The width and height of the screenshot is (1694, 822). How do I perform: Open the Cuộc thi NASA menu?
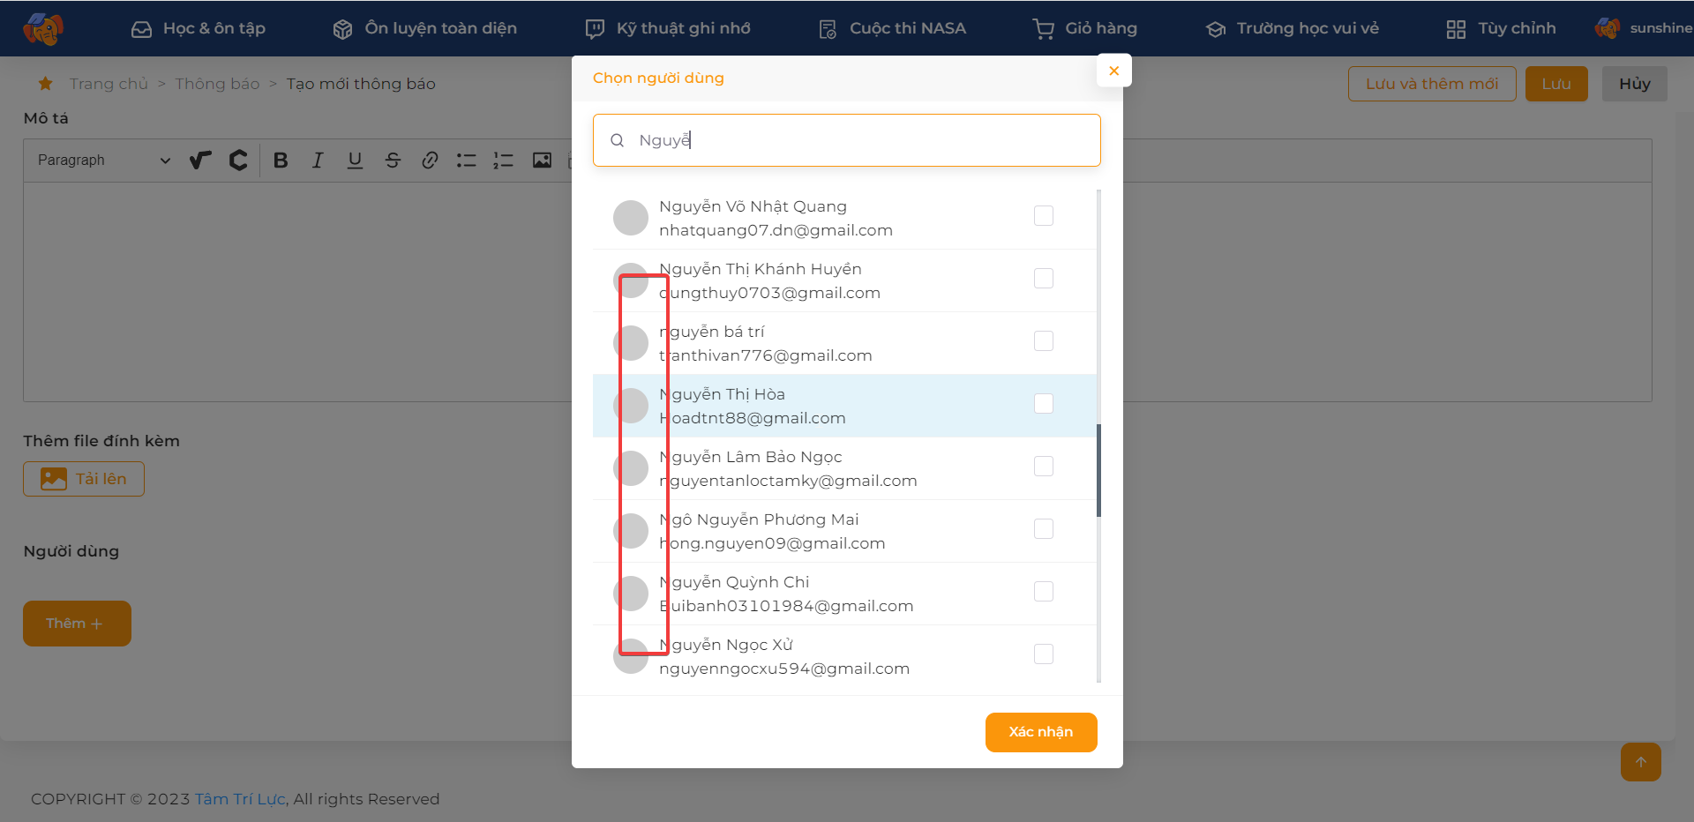coord(891,28)
